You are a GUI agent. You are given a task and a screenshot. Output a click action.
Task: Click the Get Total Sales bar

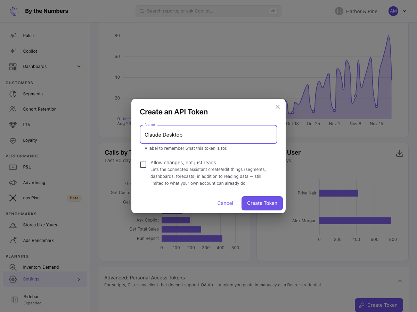coord(181,229)
